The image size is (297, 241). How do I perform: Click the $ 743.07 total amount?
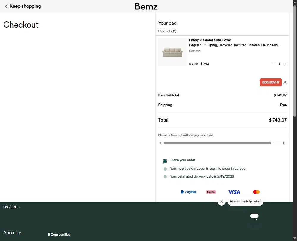pyautogui.click(x=277, y=120)
